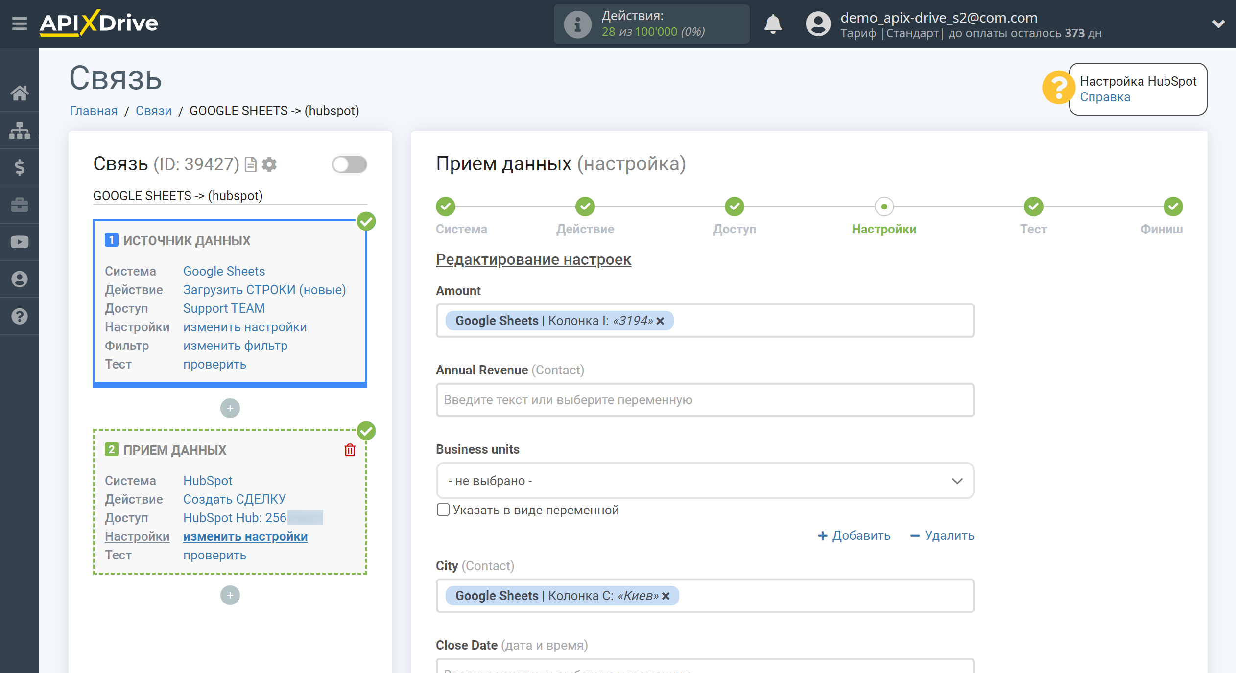Click source 'проверить' test link
1236x673 pixels.
pyautogui.click(x=214, y=364)
